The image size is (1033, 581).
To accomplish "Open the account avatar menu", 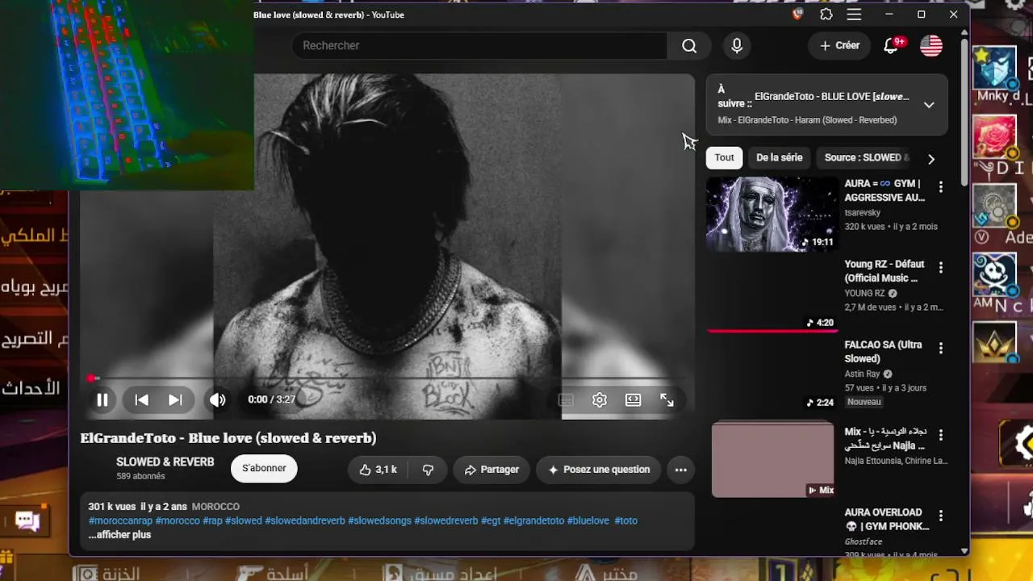I will point(931,46).
